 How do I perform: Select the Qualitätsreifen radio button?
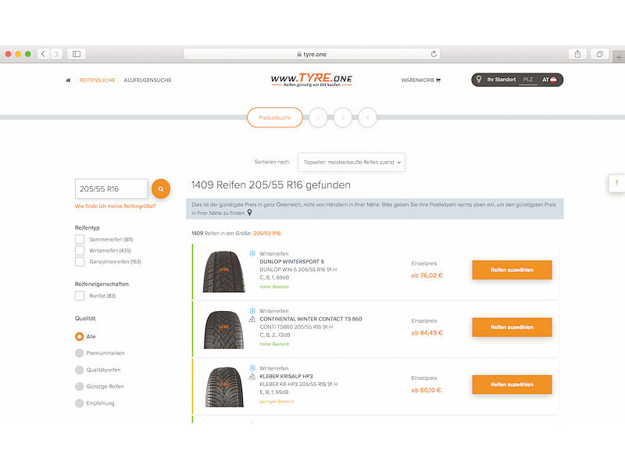[x=80, y=370]
